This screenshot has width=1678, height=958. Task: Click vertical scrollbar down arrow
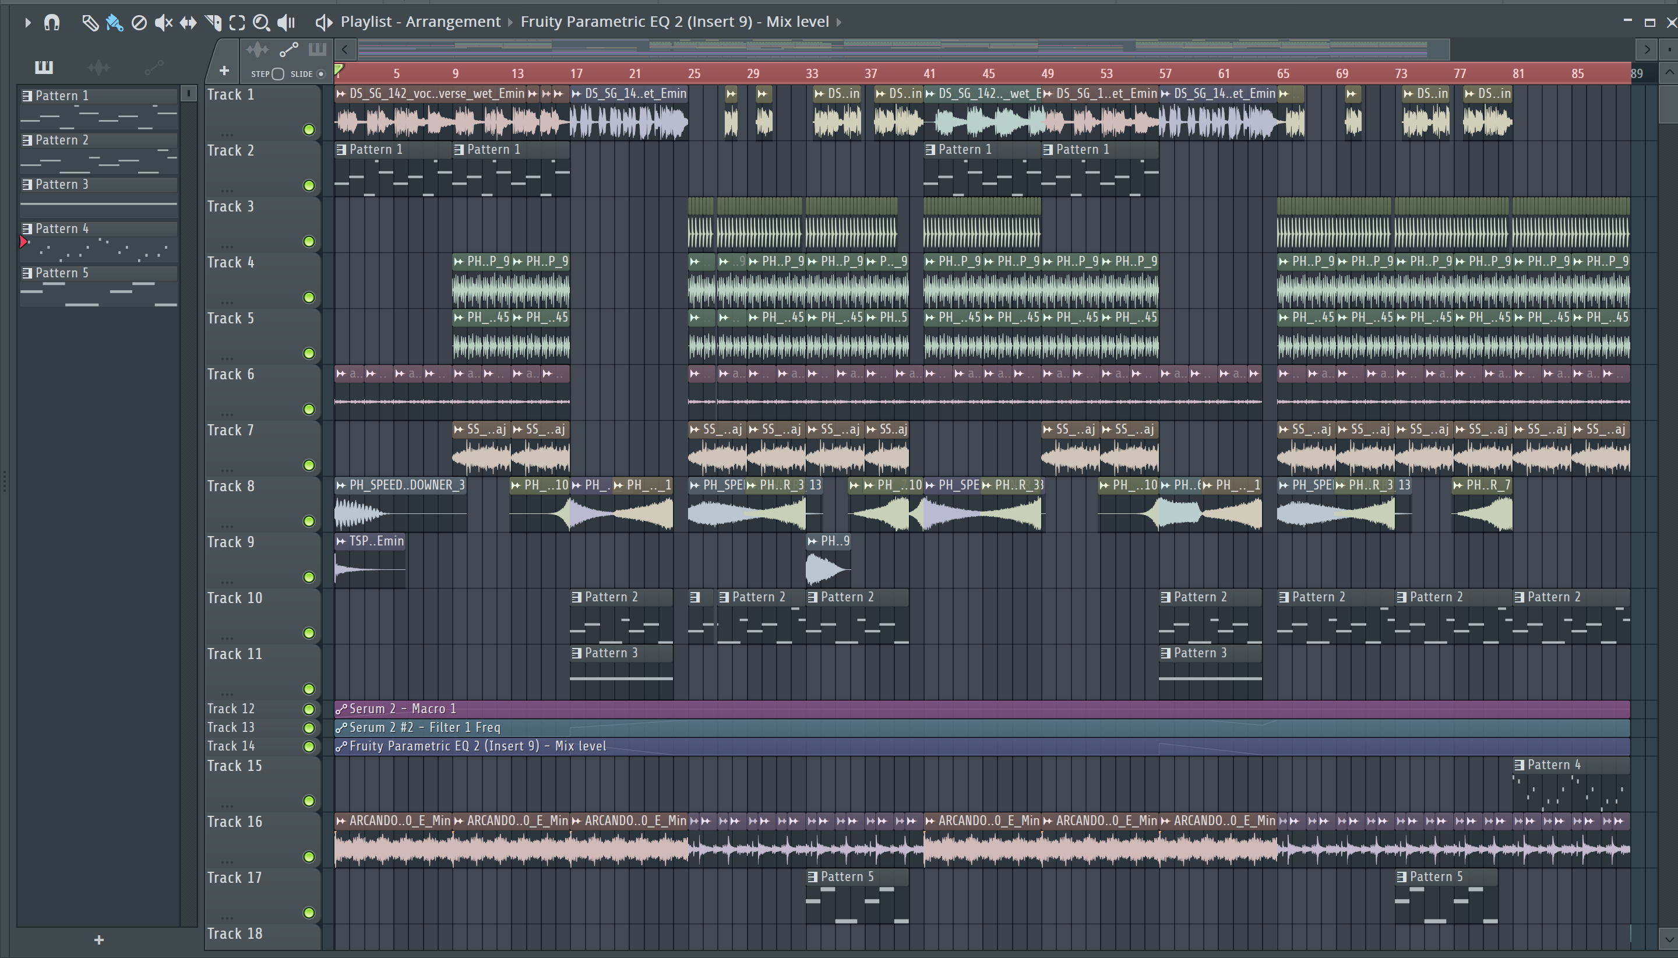pyautogui.click(x=1669, y=938)
